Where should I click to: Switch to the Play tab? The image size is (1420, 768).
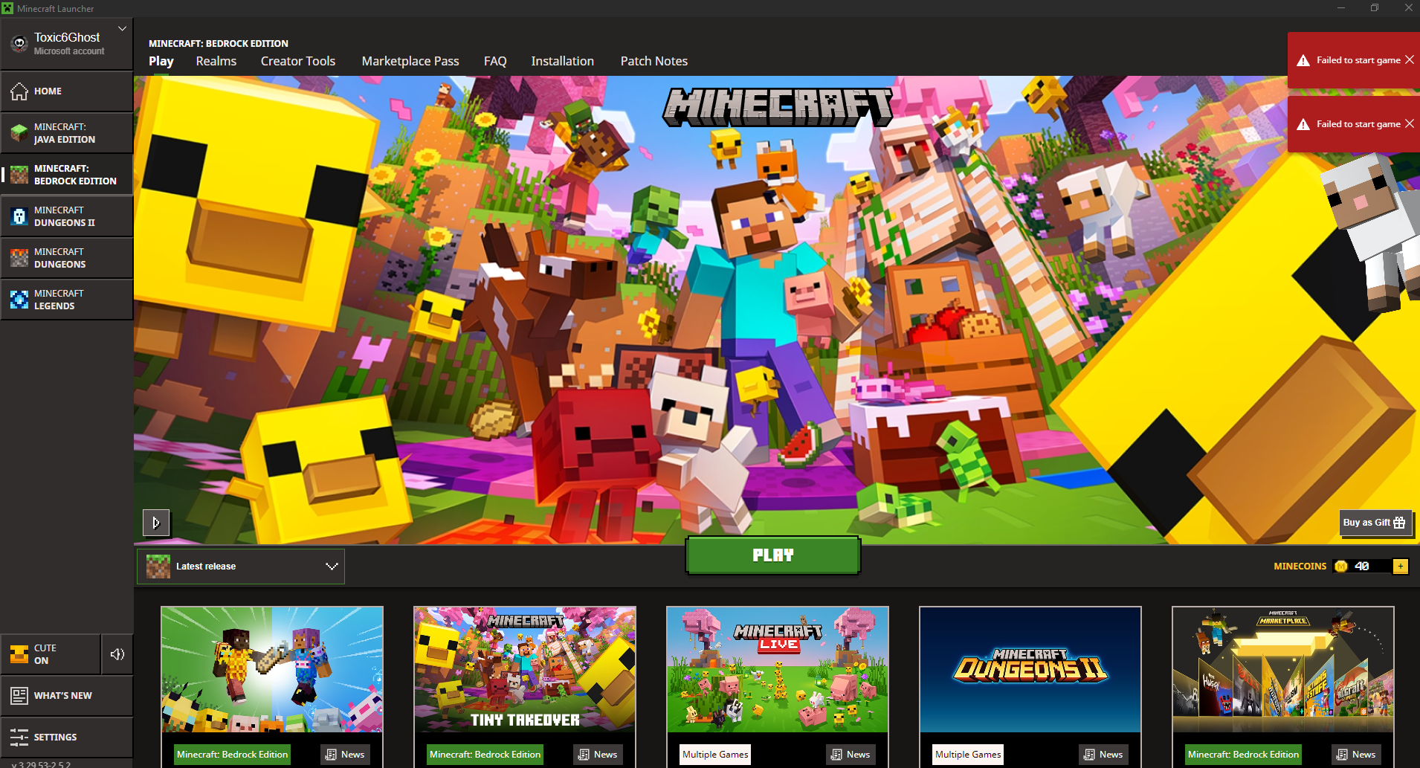click(161, 61)
